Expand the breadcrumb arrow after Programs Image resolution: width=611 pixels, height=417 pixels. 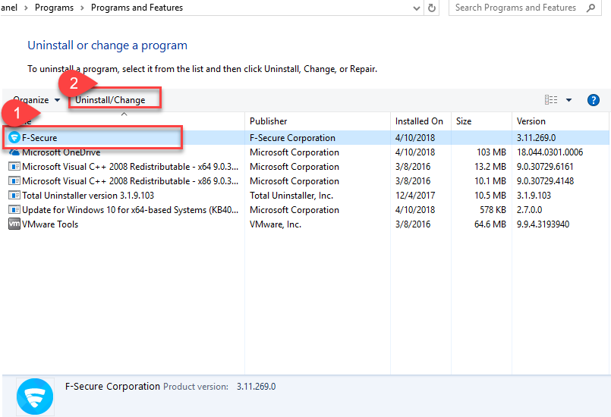[82, 8]
